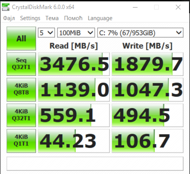190x174 pixels.
Task: Open the Фајл menu
Action: click(x=9, y=18)
